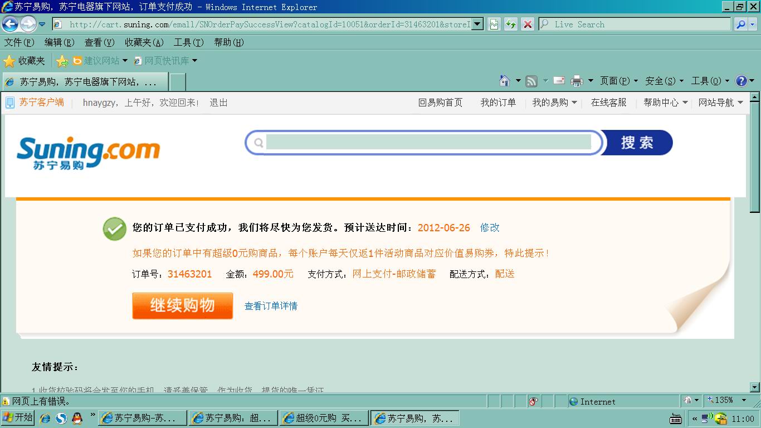Click the popup blocker icon in status bar
The width and height of the screenshot is (761, 428).
click(x=533, y=401)
